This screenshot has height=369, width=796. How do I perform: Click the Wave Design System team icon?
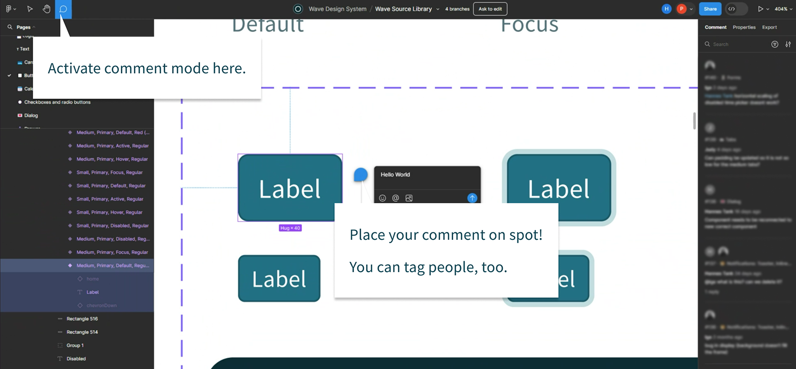click(298, 9)
